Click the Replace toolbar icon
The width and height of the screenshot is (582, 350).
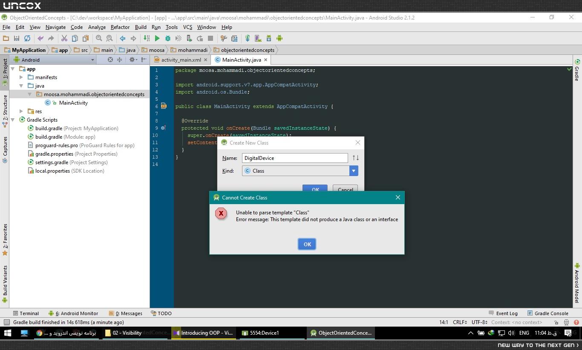click(109, 38)
